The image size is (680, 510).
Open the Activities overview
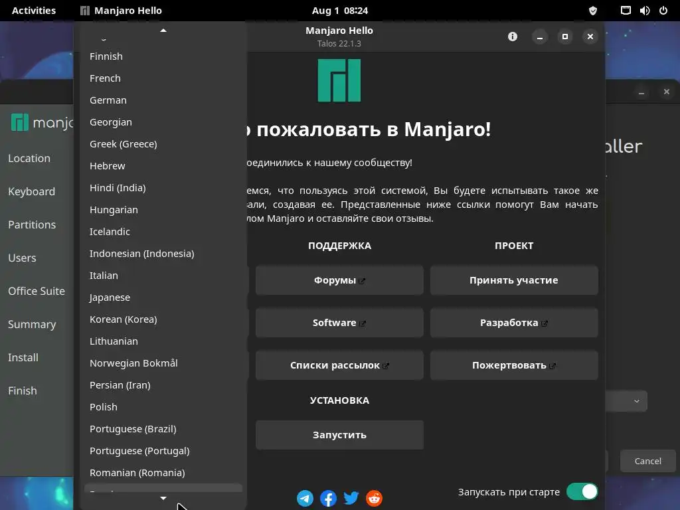[x=34, y=11]
